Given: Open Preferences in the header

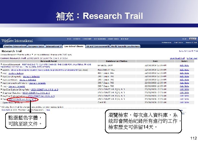Looking at the screenshot, I should (x=167, y=42).
